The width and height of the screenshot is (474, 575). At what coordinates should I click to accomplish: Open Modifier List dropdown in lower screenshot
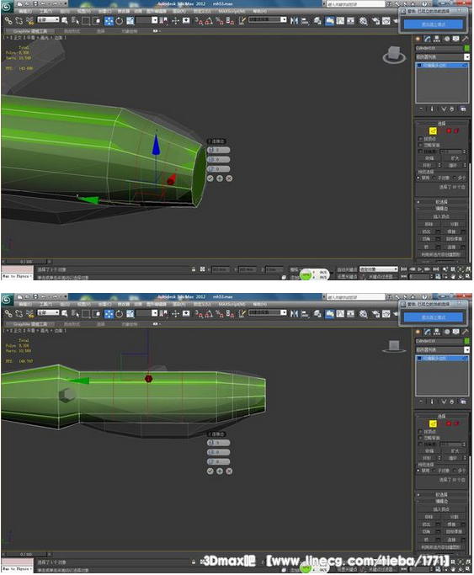(443, 350)
